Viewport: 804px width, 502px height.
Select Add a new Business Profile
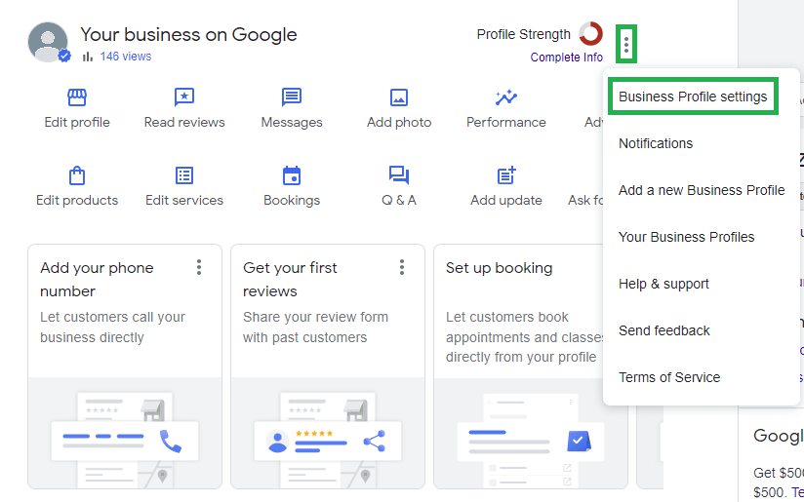pos(701,190)
